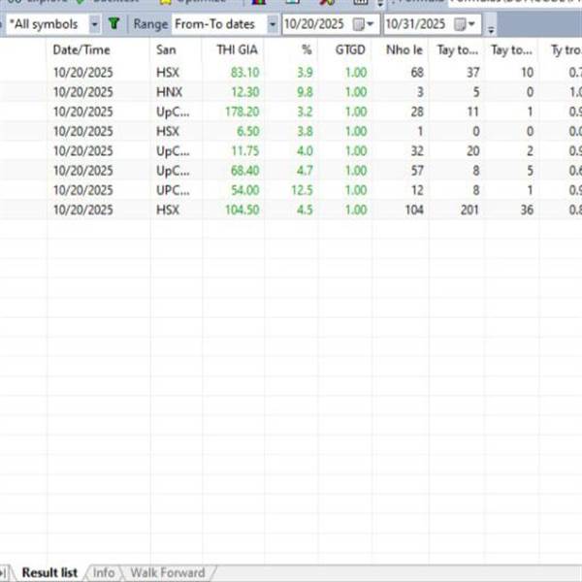The width and height of the screenshot is (582, 582).
Task: Click the HNX exchange cell
Action: (x=169, y=92)
